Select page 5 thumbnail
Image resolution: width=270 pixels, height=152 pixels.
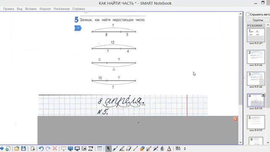[x=256, y=122]
